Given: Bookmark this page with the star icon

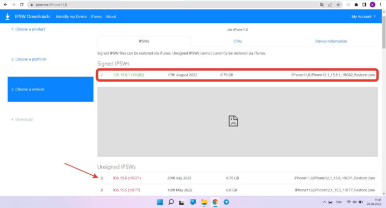Looking at the screenshot, I should coord(339,5).
